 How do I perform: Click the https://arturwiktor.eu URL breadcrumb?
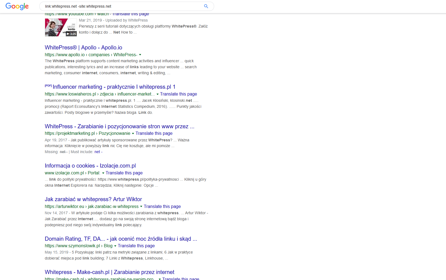[x=91, y=206]
